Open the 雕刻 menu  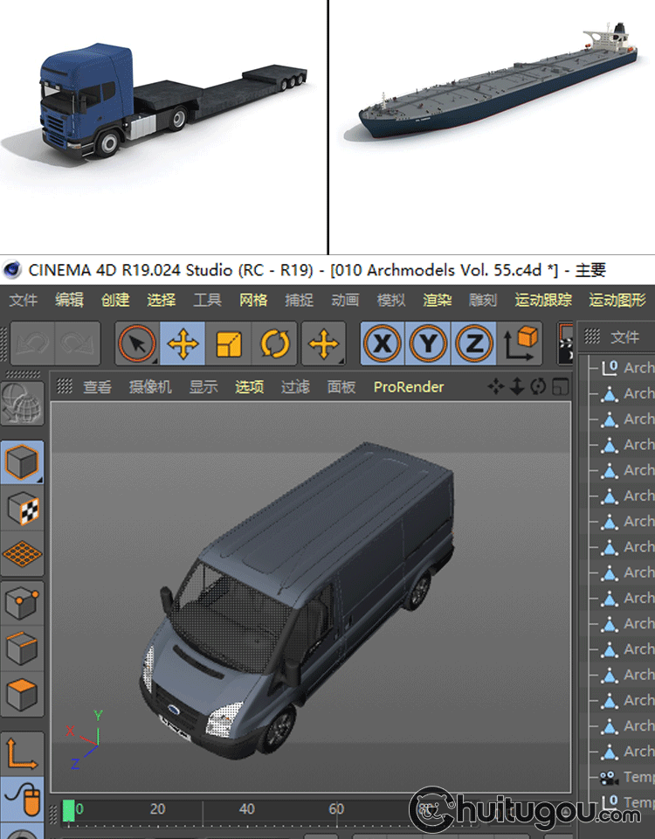coord(483,300)
